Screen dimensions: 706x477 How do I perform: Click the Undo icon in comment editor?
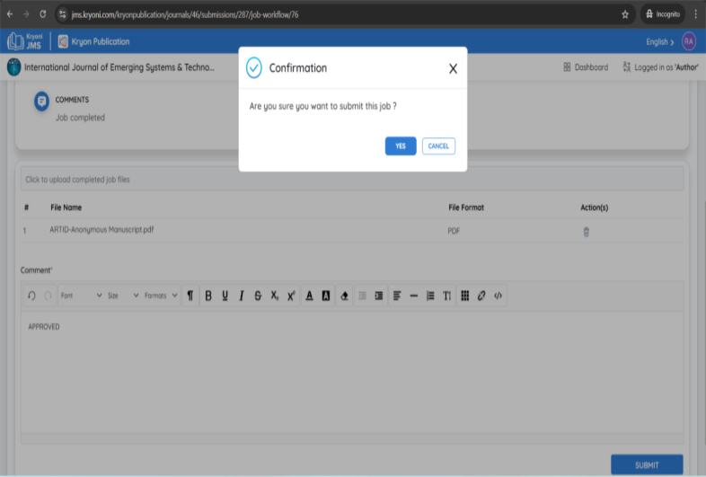coord(31,296)
